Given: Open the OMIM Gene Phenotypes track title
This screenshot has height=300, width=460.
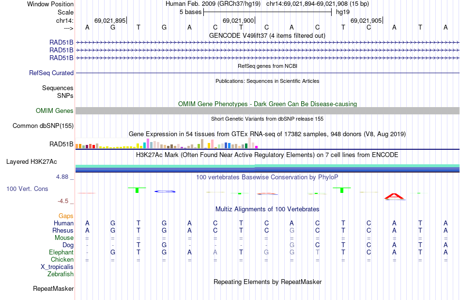Looking at the screenshot, I should pos(267,104).
